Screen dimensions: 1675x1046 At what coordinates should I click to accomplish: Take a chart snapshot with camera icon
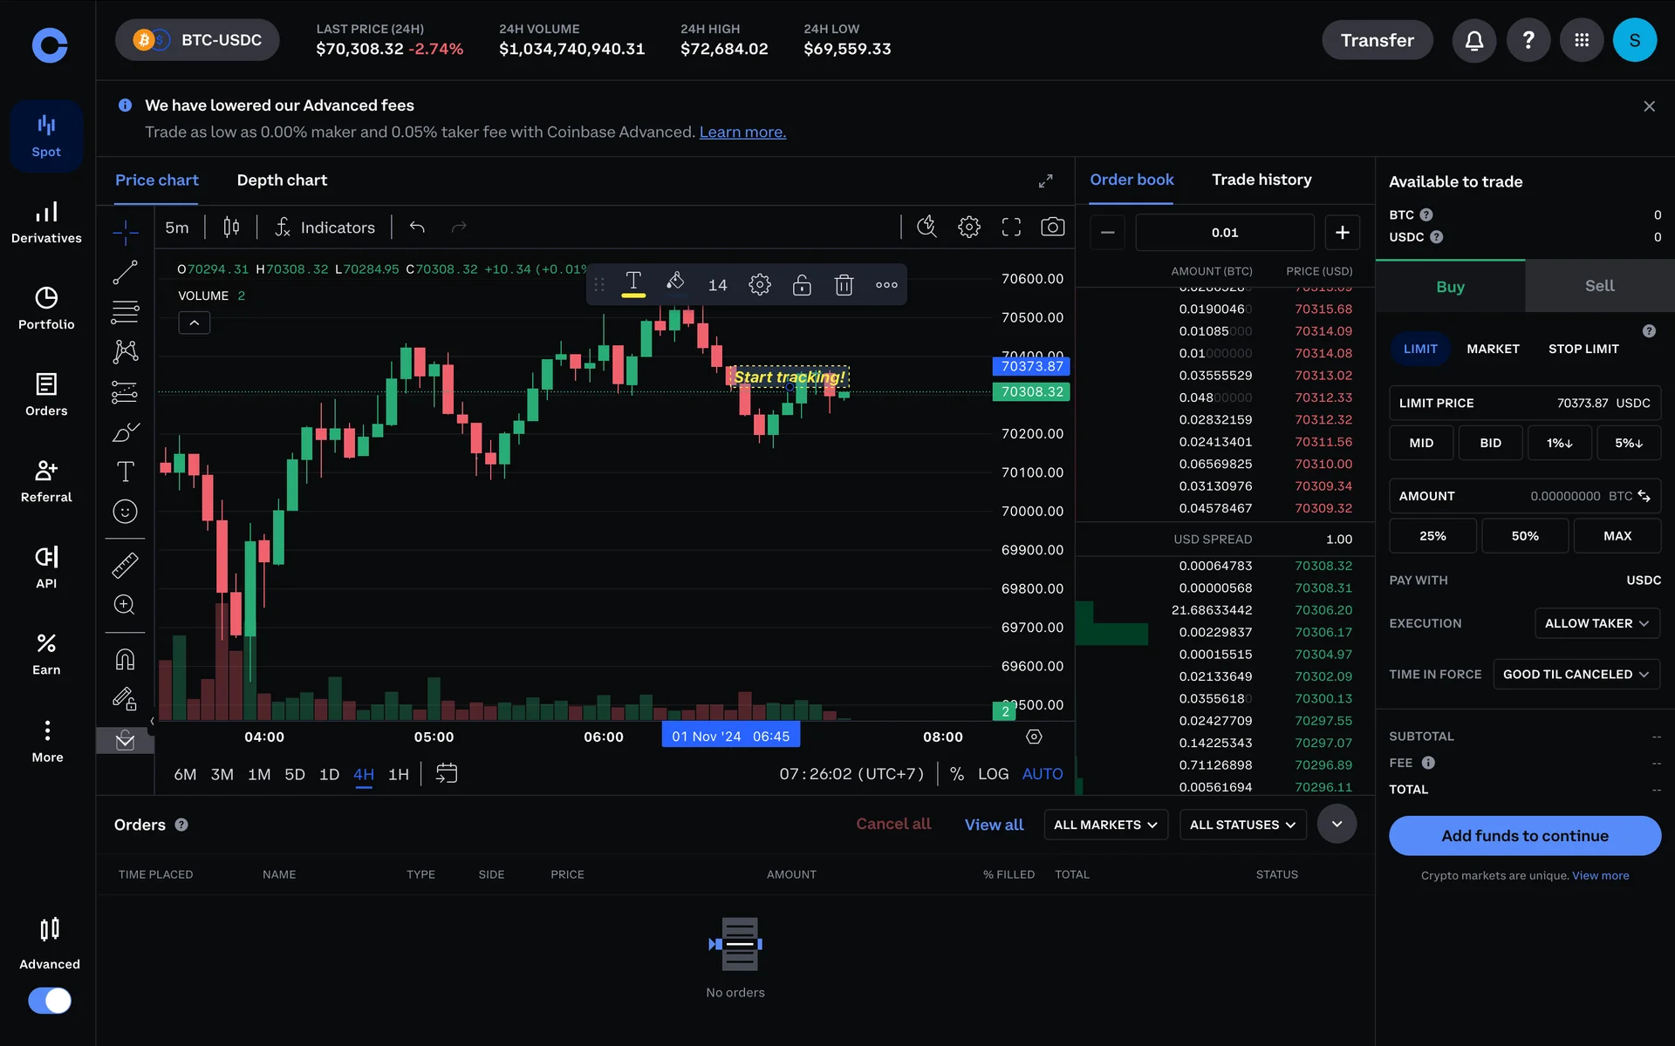[1052, 228]
